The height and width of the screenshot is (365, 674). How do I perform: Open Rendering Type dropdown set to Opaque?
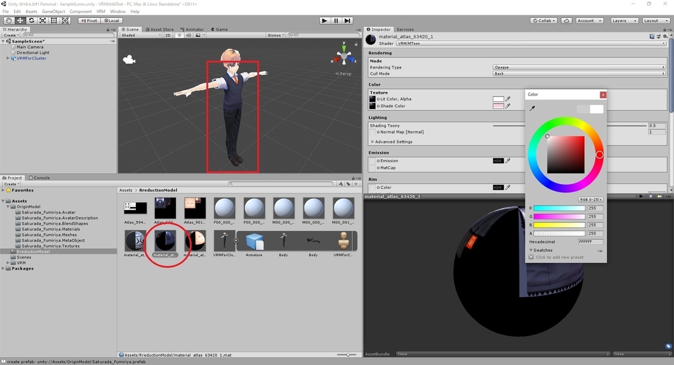tap(580, 67)
